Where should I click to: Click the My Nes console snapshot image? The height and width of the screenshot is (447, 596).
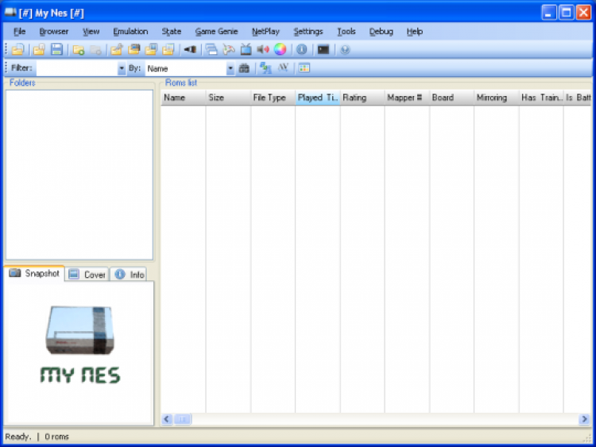point(79,345)
